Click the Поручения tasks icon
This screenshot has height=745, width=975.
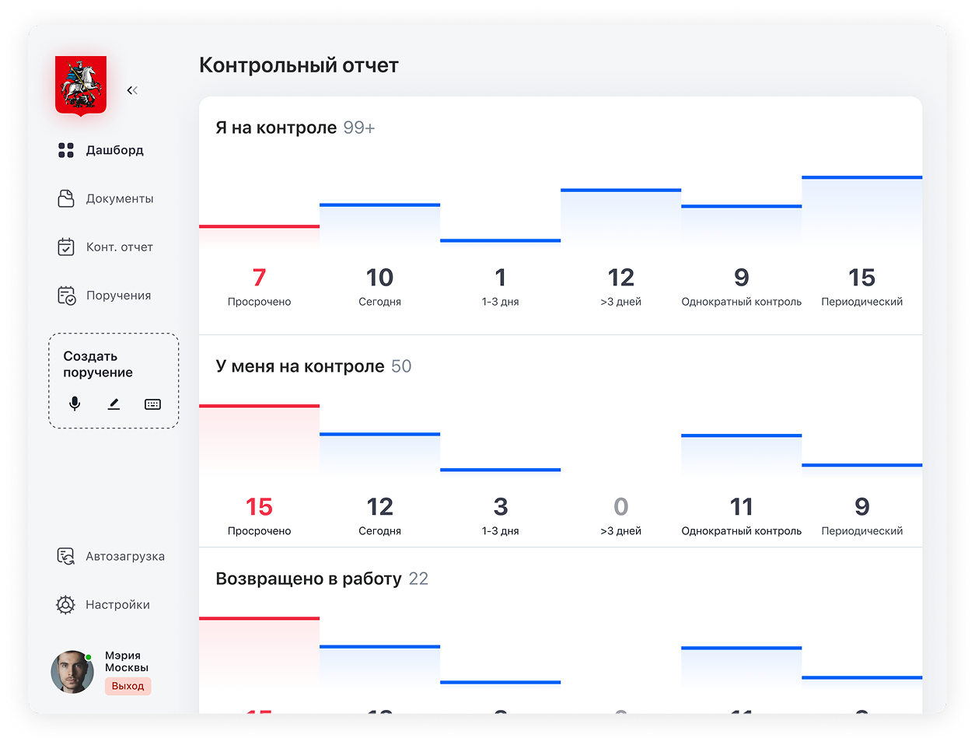[66, 296]
